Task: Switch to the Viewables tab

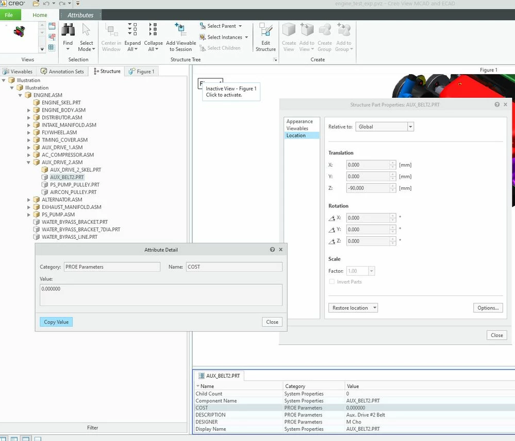Action: tap(18, 72)
